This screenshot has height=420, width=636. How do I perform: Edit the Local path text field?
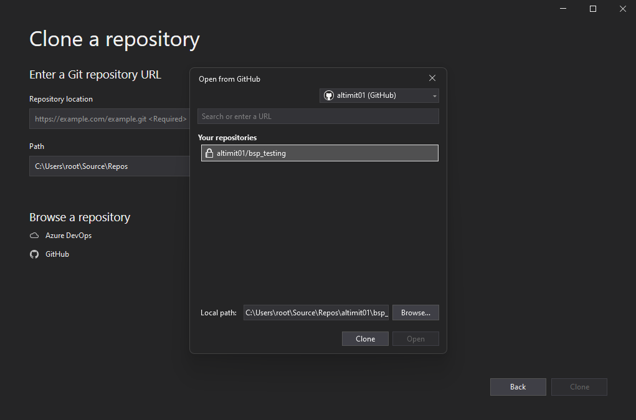click(x=316, y=312)
